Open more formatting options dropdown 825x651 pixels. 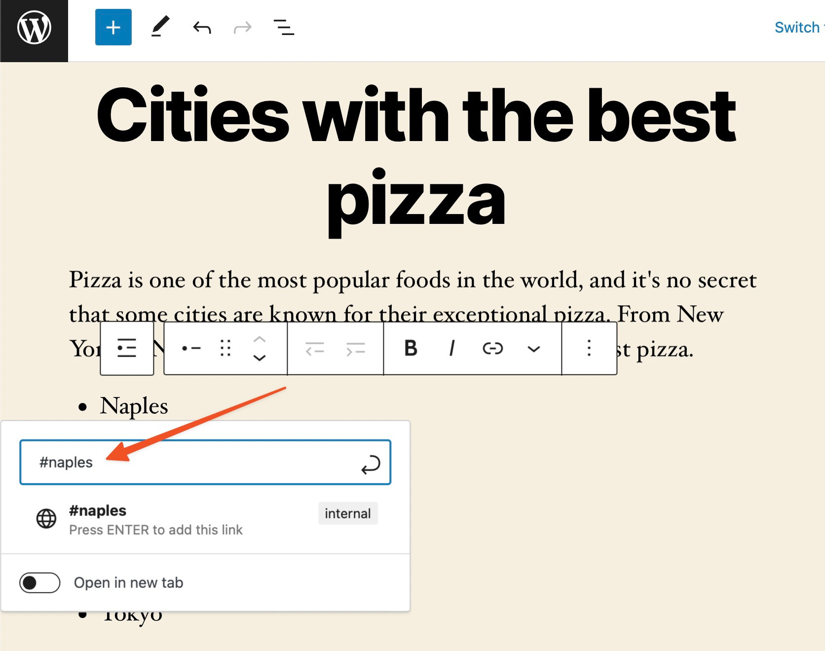coord(533,349)
